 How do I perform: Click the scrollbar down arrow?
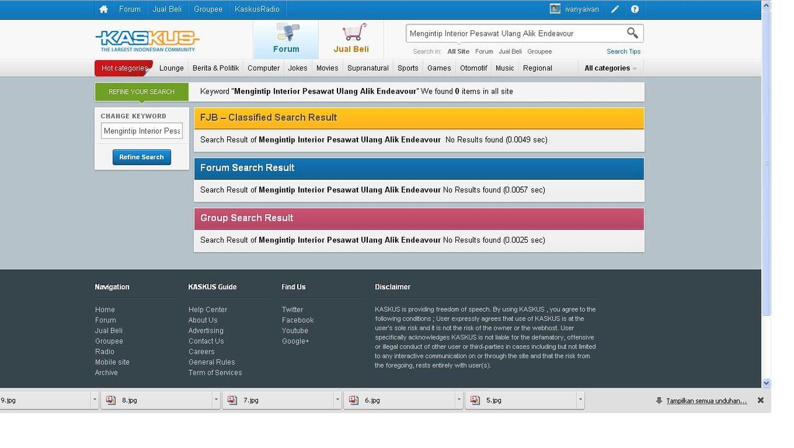766,383
